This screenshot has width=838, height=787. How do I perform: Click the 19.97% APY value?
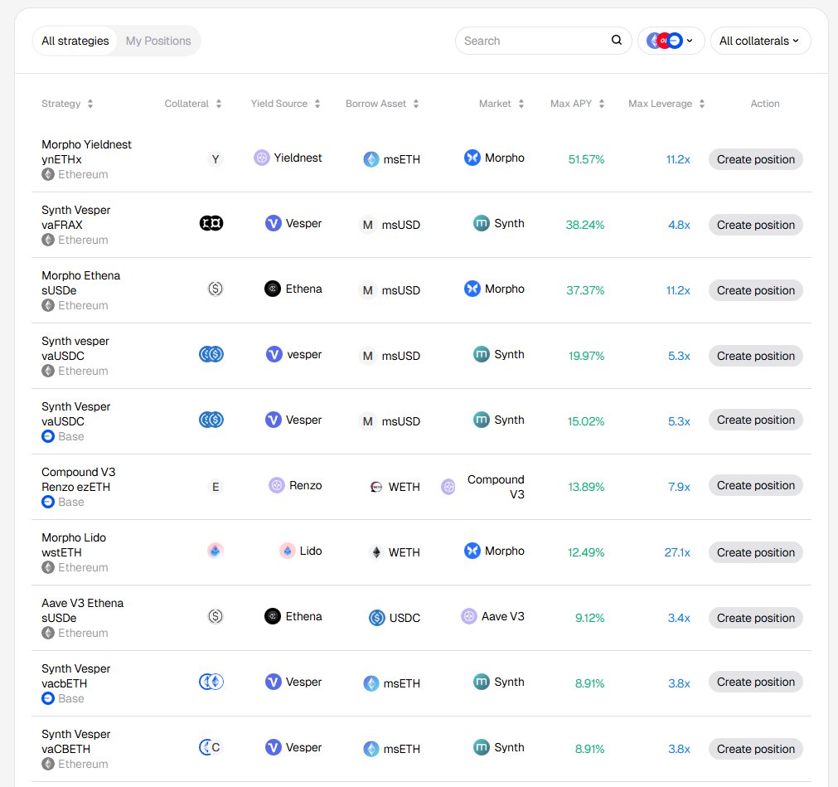coord(586,356)
